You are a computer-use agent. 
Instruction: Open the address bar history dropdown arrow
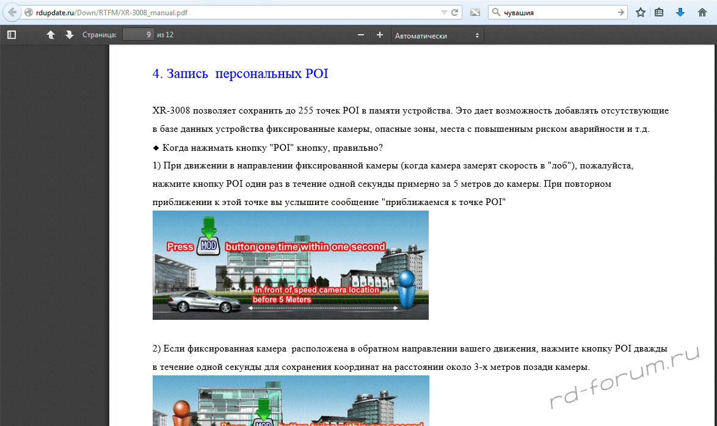point(444,12)
